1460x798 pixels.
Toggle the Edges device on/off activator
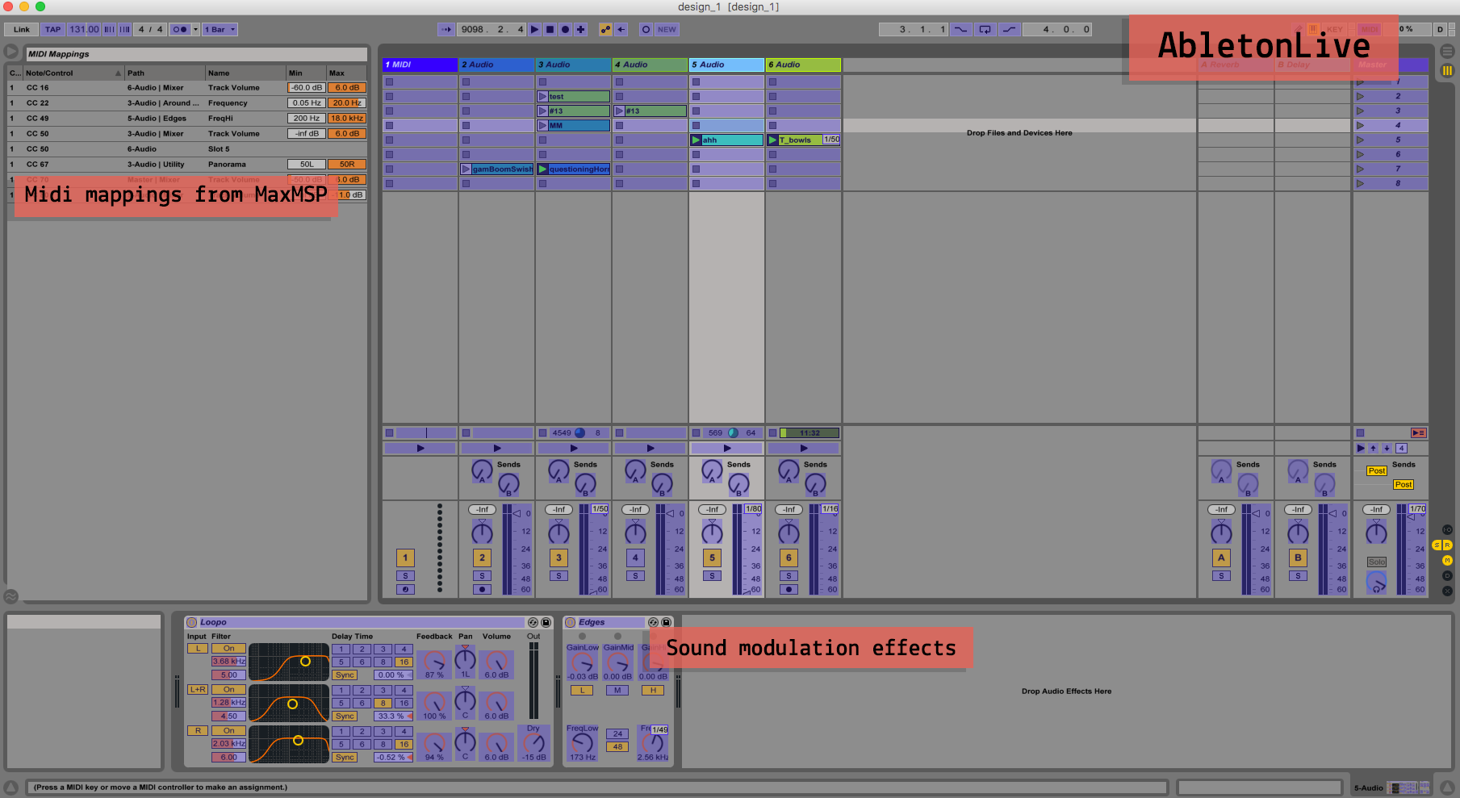click(x=571, y=622)
